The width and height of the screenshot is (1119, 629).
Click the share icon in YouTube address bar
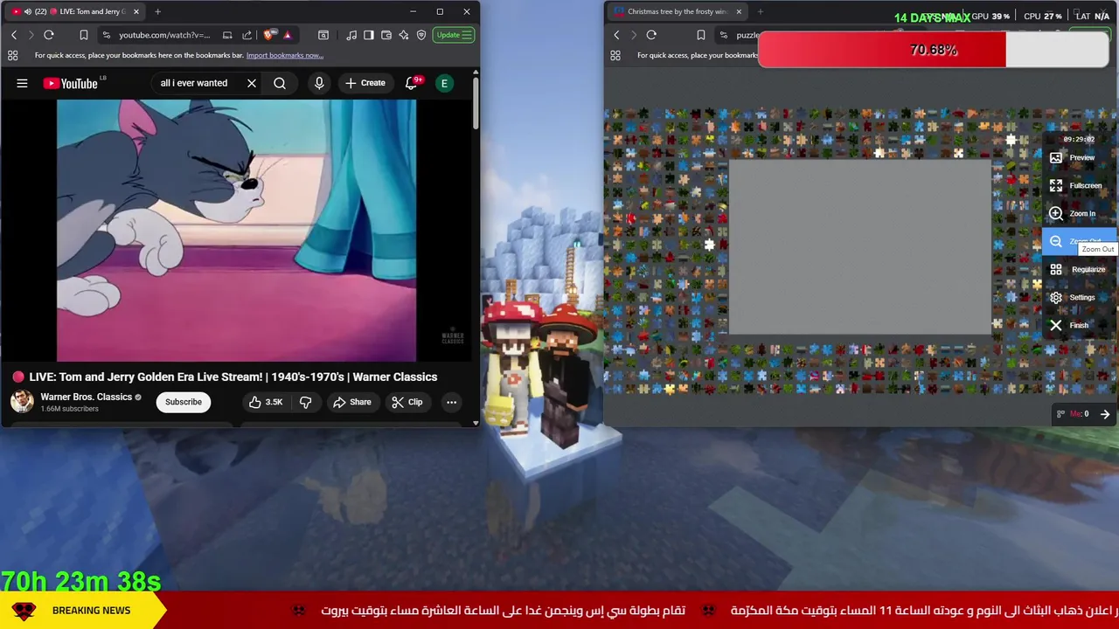[248, 35]
